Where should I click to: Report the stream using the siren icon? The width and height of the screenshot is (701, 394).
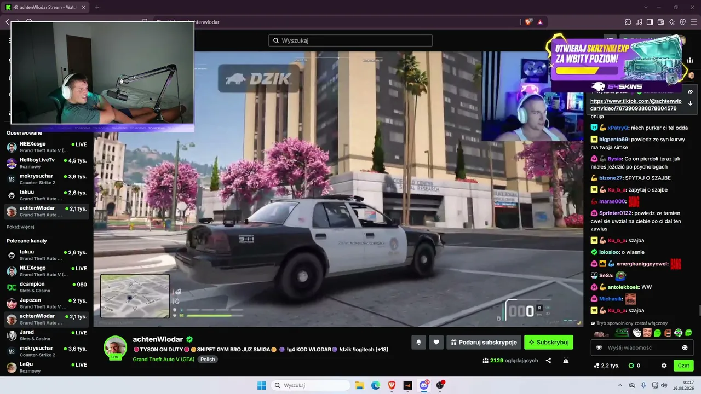[566, 361]
